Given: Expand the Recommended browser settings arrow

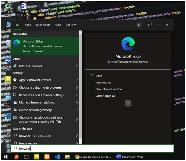Looking at the screenshot, I should pyautogui.click(x=77, y=95).
